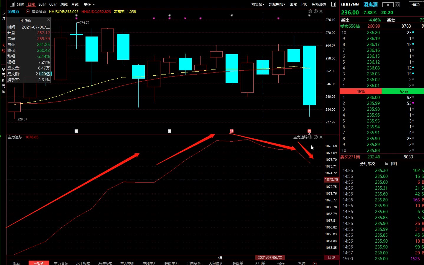The image size is (424, 265).
Task: Open 主力追踪 indicator help icon
Action: [315, 137]
